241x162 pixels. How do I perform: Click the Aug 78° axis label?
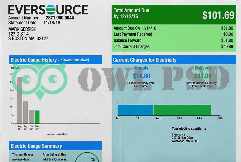[20, 128]
